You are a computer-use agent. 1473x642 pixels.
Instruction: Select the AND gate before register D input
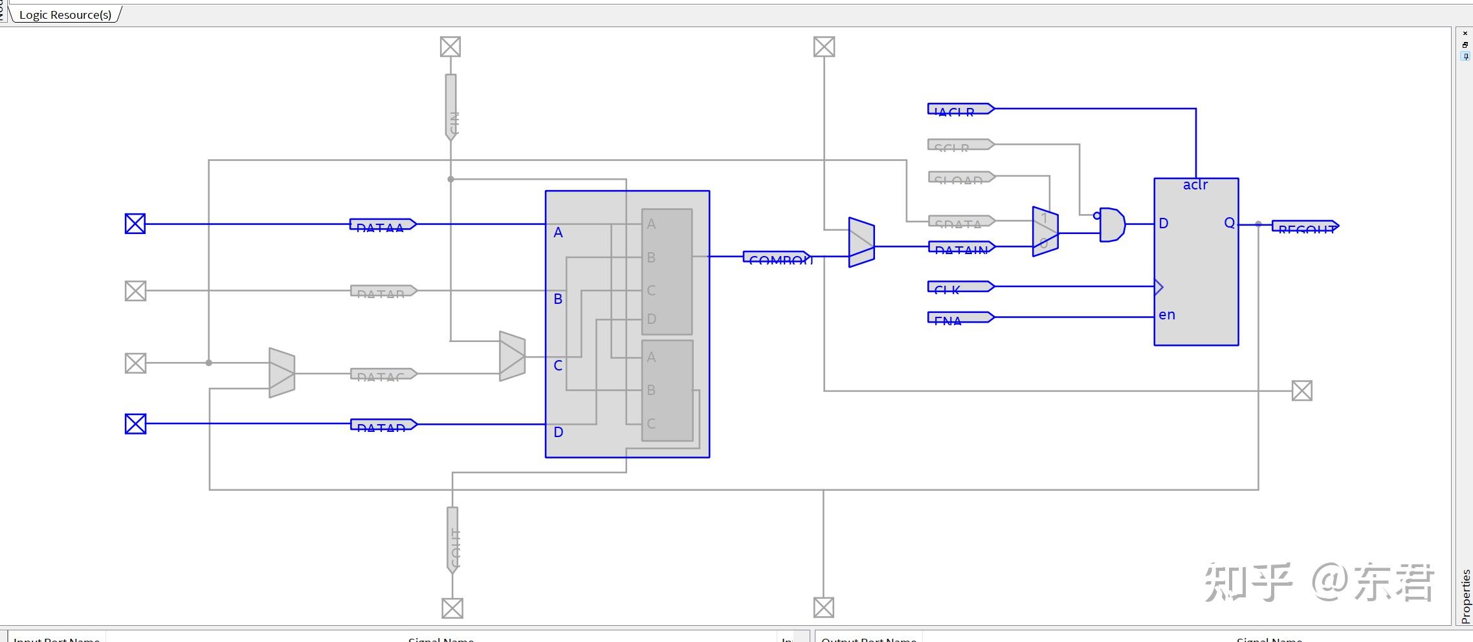pyautogui.click(x=1112, y=224)
